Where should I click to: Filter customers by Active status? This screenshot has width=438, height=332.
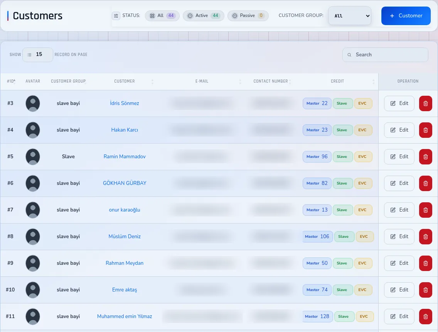pyautogui.click(x=203, y=16)
